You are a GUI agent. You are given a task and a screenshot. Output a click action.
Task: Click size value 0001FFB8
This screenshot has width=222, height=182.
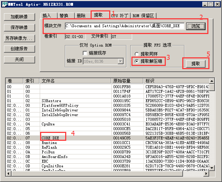(122, 87)
